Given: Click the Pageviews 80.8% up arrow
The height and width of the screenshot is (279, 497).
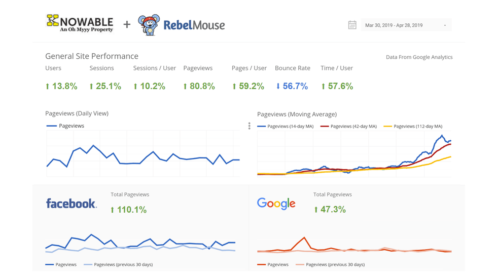Looking at the screenshot, I should pos(186,87).
